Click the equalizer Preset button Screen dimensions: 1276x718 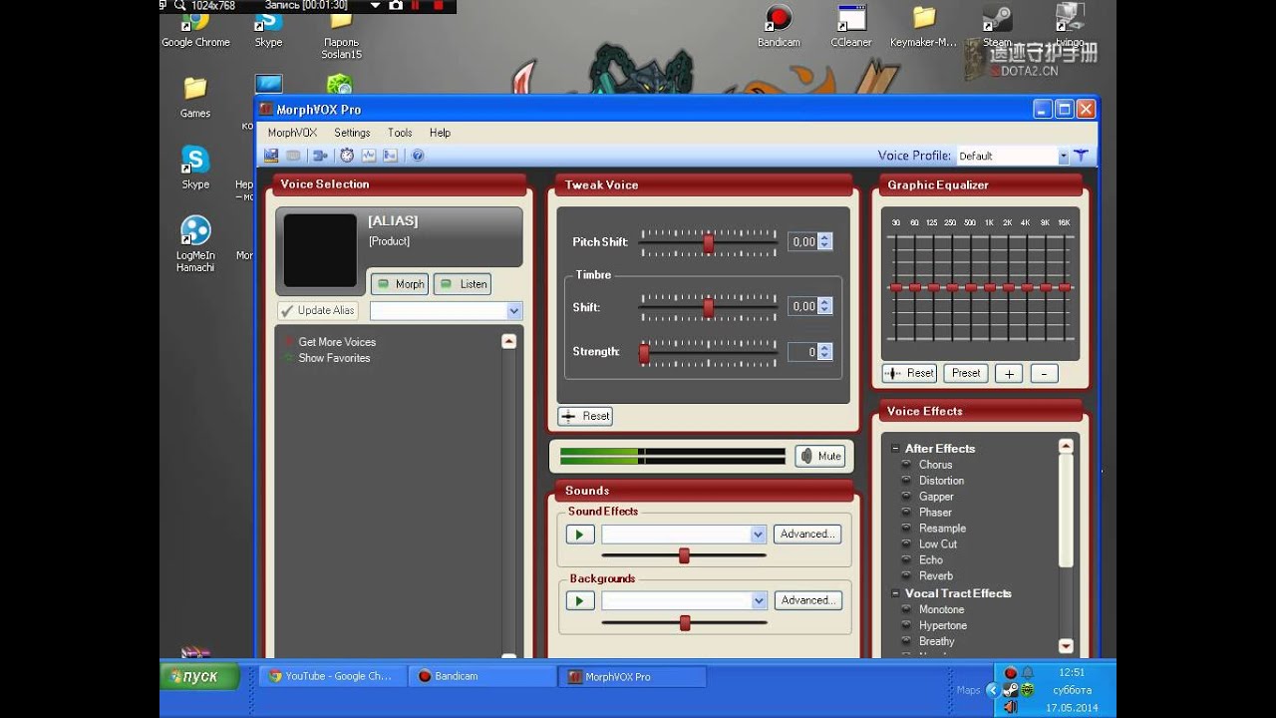966,373
